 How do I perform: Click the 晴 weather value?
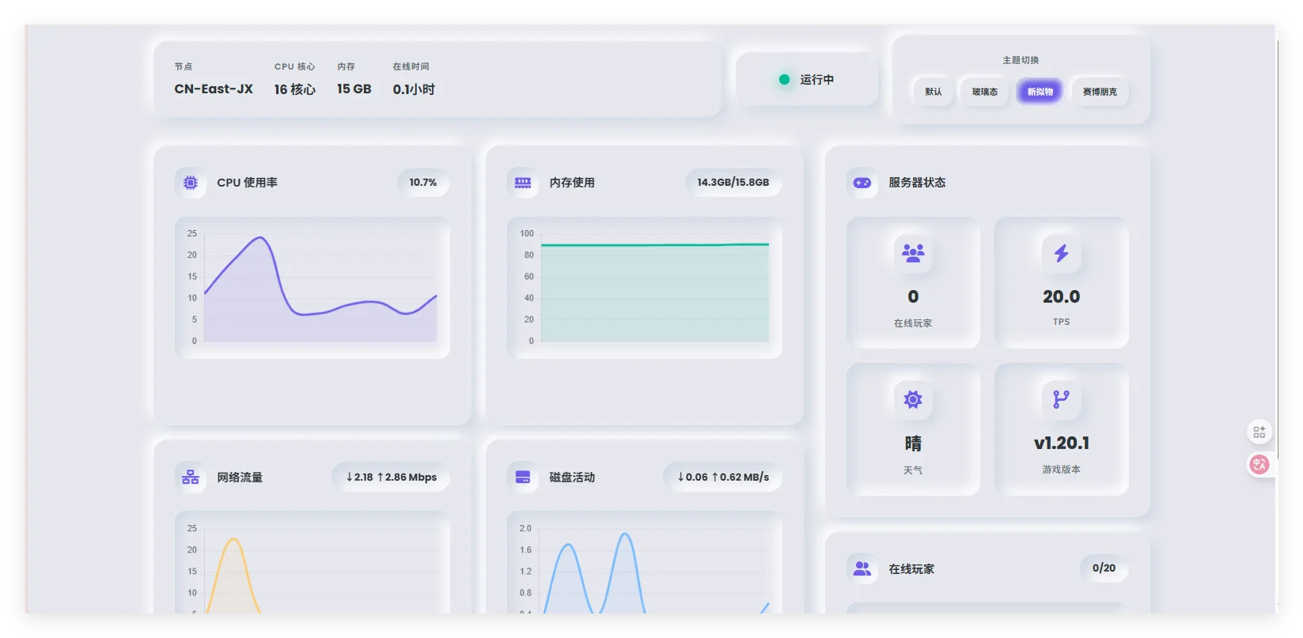coord(913,444)
